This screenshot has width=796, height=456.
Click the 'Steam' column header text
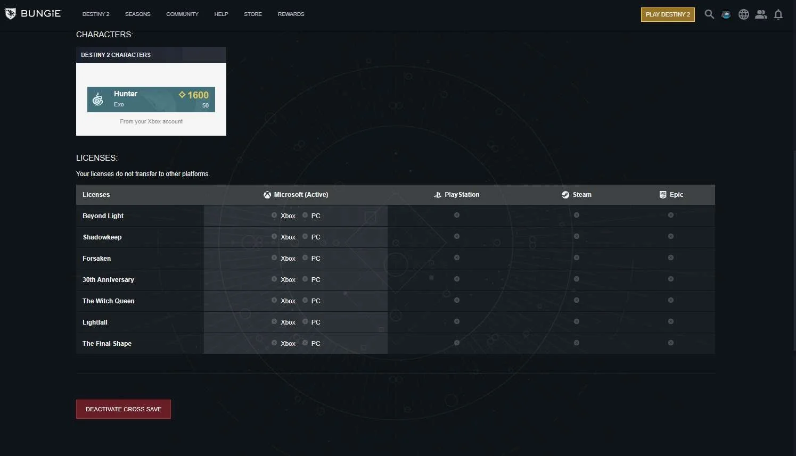pyautogui.click(x=582, y=195)
